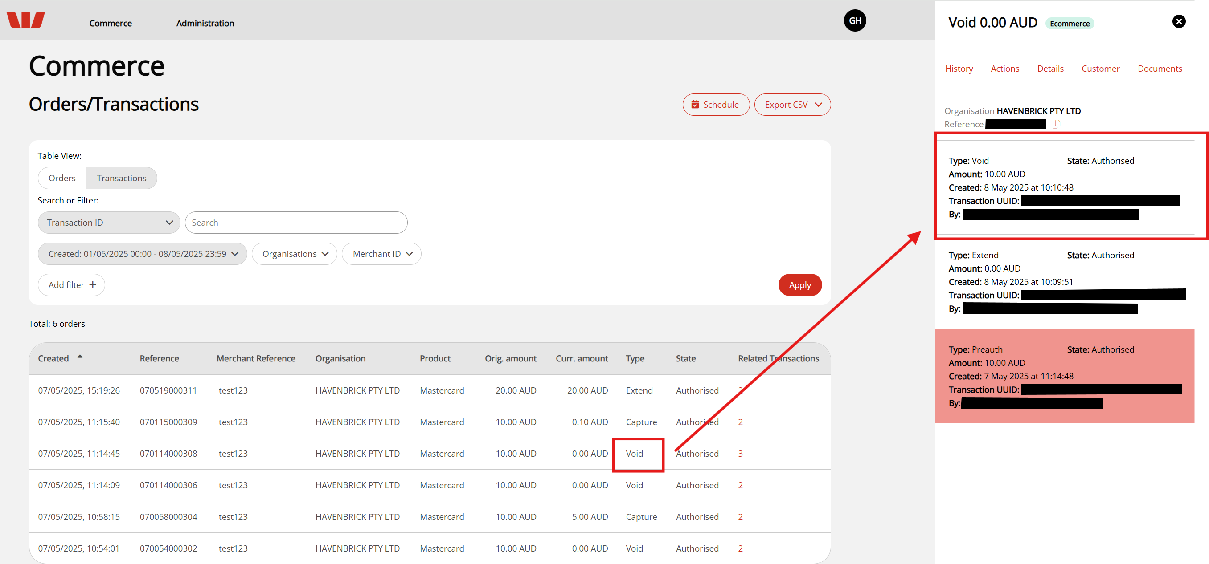Click the calendar Schedule button
Image resolution: width=1209 pixels, height=564 pixels.
click(715, 105)
